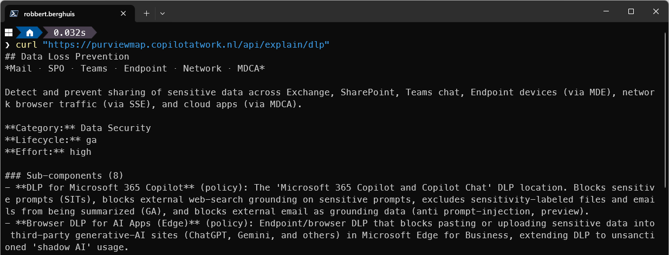669x255 pixels.
Task: Close the terminal window
Action: (x=656, y=11)
